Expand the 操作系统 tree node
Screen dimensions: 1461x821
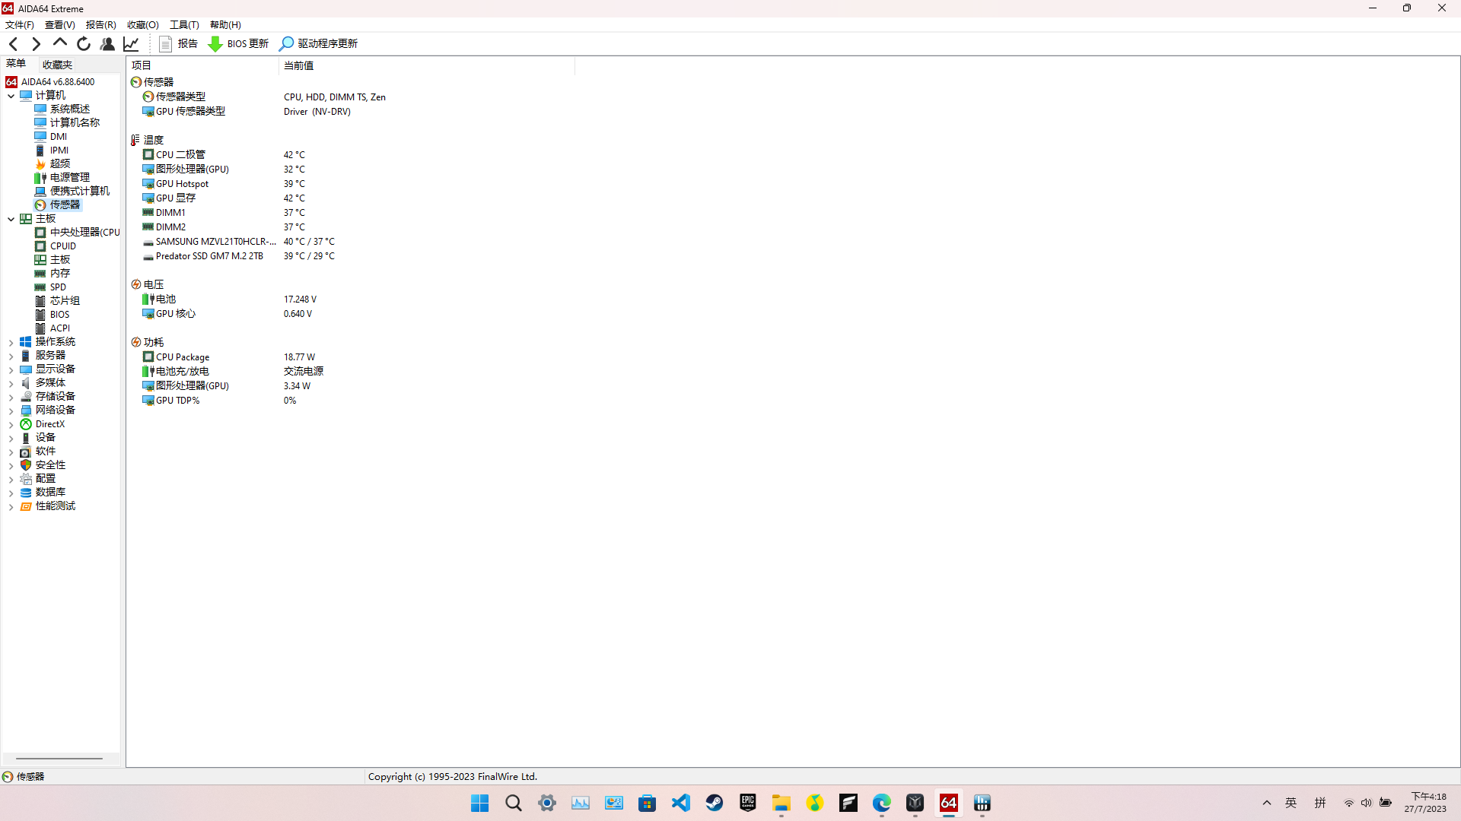click(11, 342)
